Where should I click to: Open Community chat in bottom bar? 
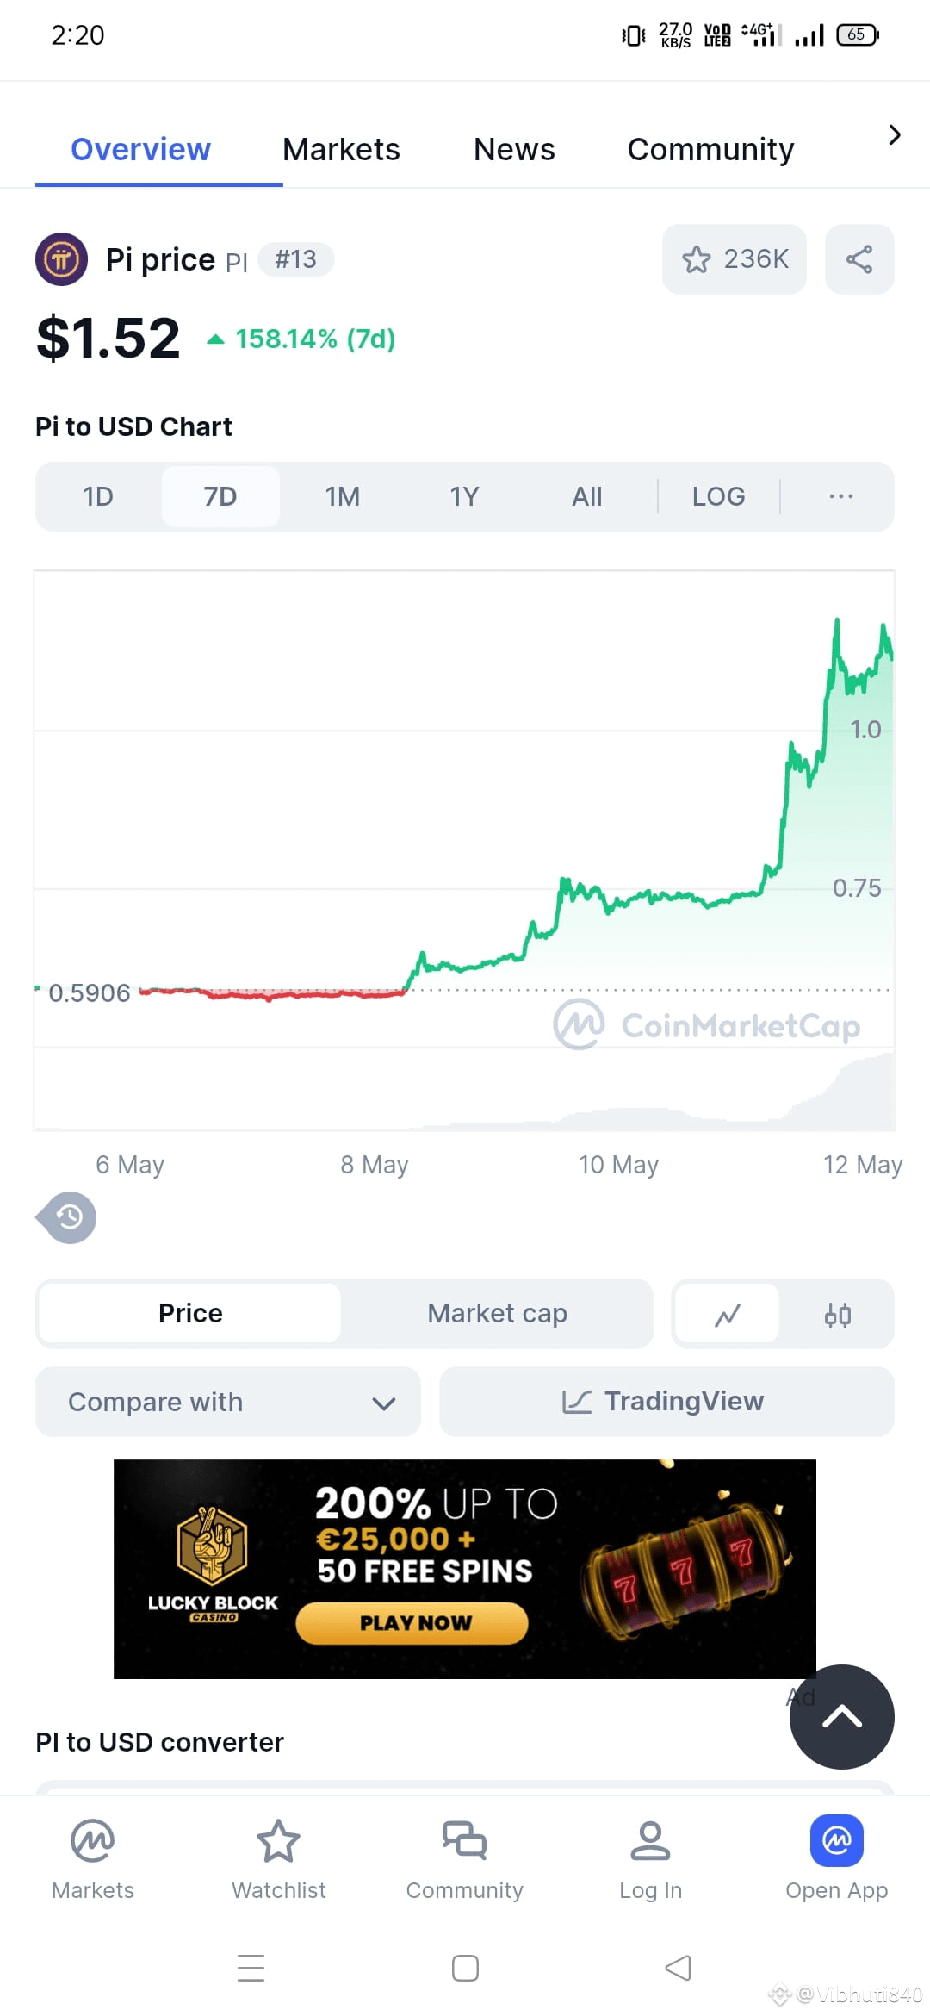pyautogui.click(x=465, y=1859)
